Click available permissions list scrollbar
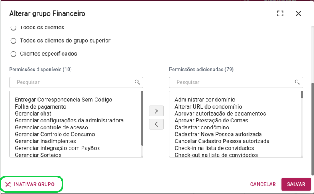Screen dimensions: 314x194 [142, 118]
